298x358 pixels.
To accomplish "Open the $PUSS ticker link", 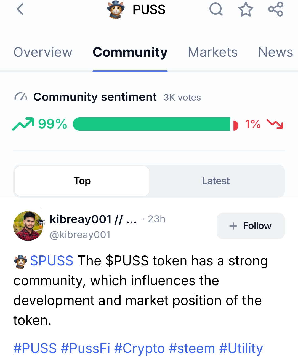I will [x=52, y=261].
